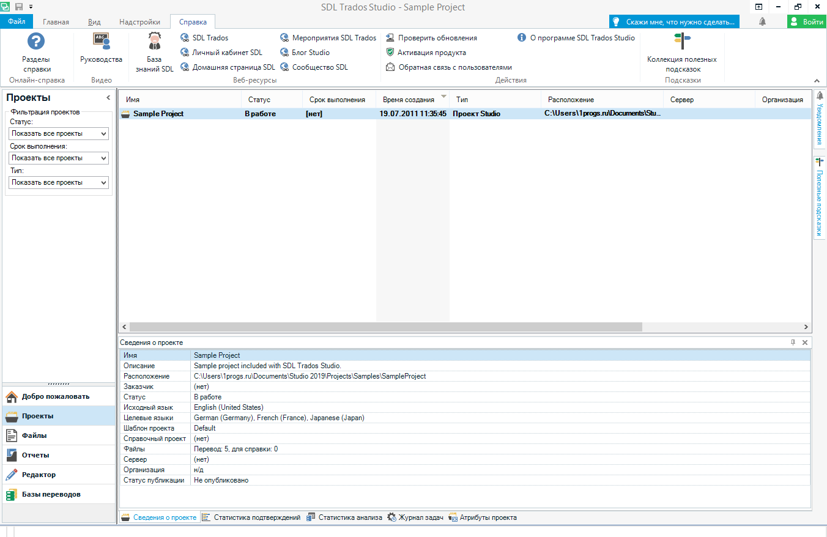Open О программе SDL Trados Studio

[x=576, y=38]
